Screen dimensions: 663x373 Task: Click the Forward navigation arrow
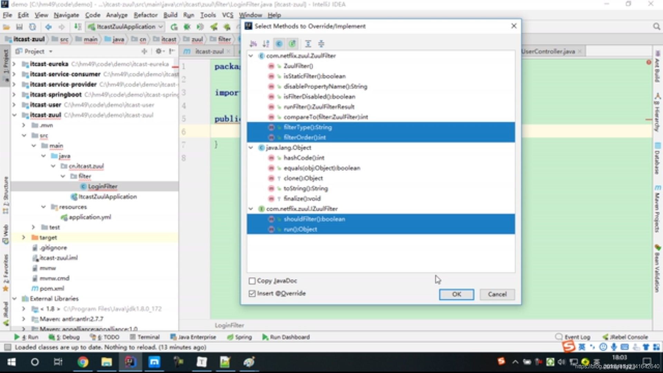point(61,27)
